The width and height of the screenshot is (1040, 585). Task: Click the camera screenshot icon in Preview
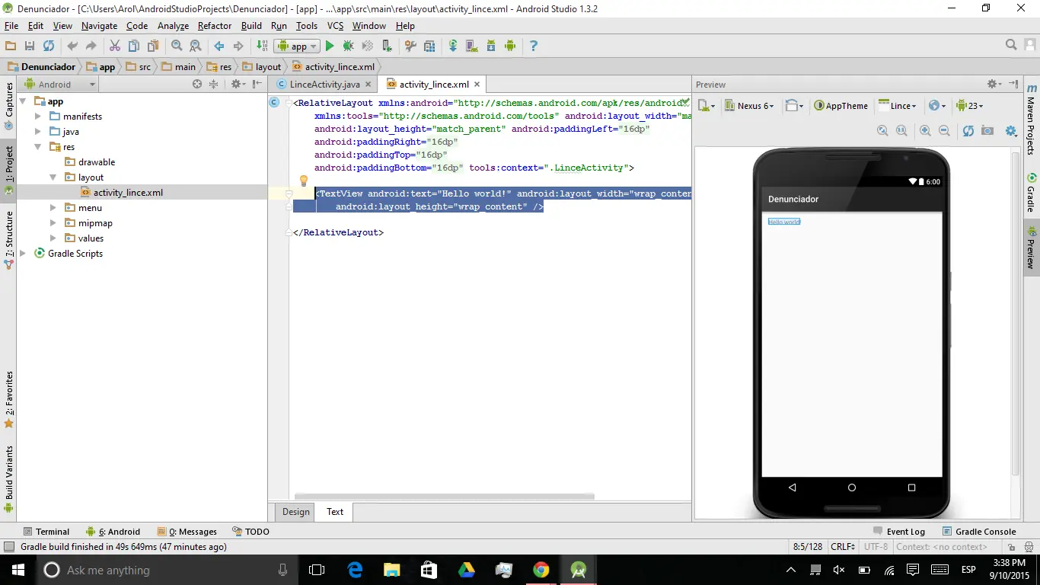click(987, 130)
